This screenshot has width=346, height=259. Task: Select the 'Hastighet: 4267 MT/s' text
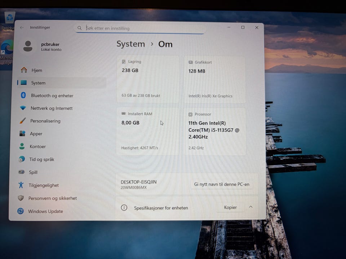(x=140, y=148)
